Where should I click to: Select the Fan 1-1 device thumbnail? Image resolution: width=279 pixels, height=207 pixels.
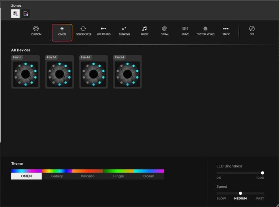pos(26,72)
